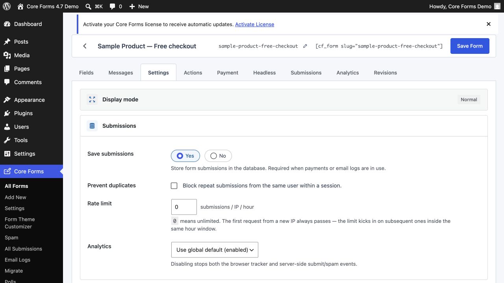Click the Posts pin icon in sidebar

pyautogui.click(x=7, y=42)
